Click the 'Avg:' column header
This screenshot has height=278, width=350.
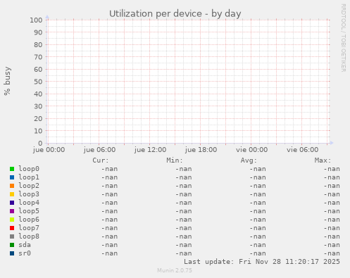point(249,160)
